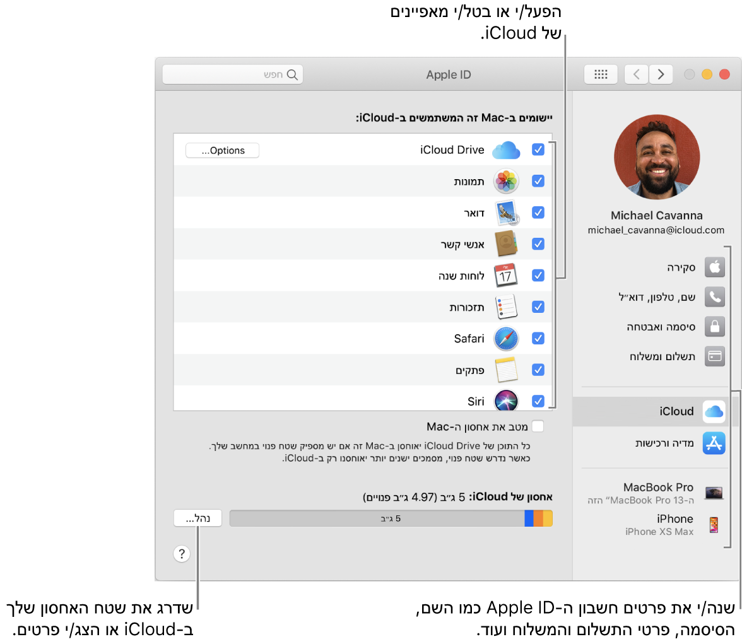Click the iCloud Drive label text
Image resolution: width=742 pixels, height=644 pixels.
452,150
